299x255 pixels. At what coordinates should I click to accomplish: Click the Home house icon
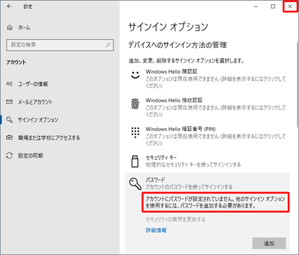pos(10,28)
